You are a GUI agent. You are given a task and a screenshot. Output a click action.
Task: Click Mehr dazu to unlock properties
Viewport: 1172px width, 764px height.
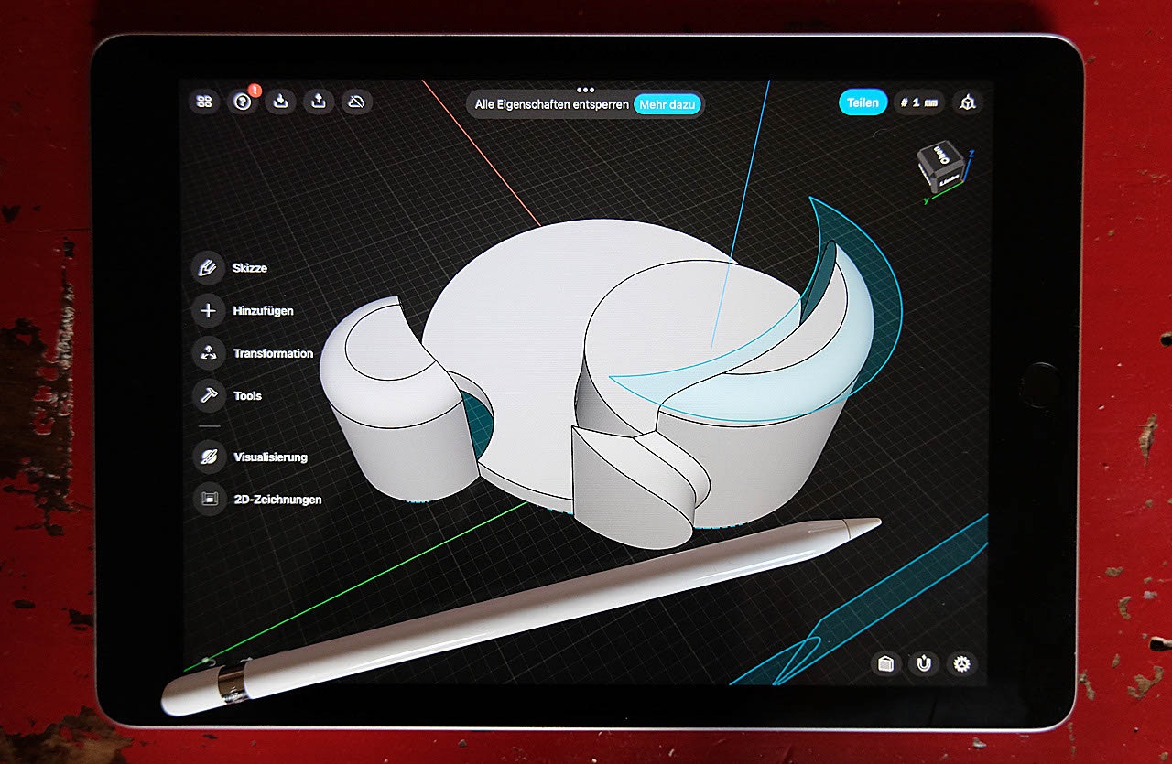coord(667,104)
